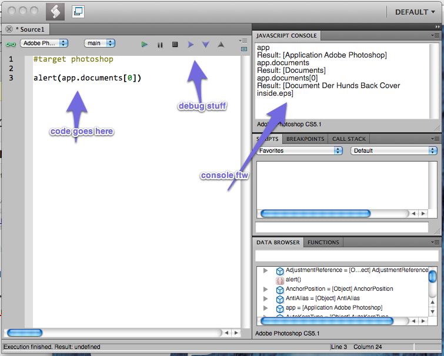
Task: Click source editor scroll right arrow
Action: tap(236, 333)
